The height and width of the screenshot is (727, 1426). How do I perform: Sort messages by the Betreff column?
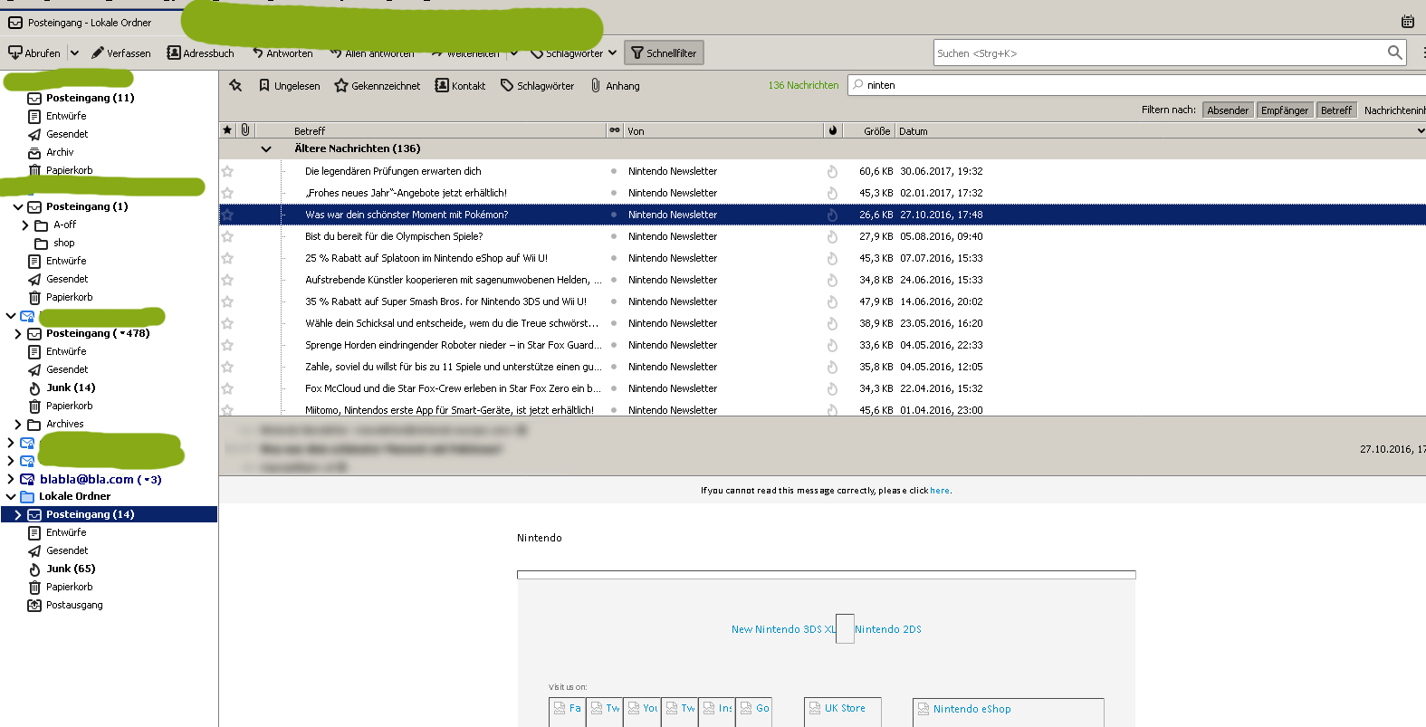click(430, 130)
